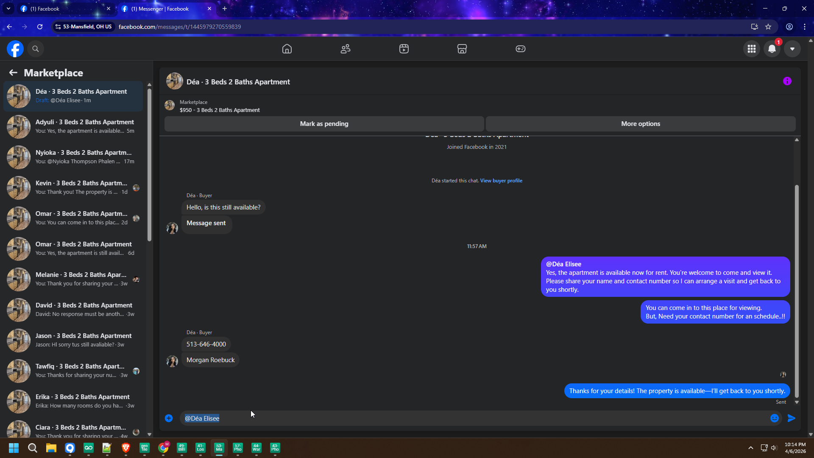This screenshot has height=458, width=814.
Task: Click the Marketplace listing thumbnail for $950
Action: click(170, 106)
